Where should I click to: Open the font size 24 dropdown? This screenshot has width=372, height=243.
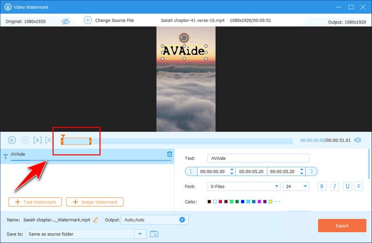coord(296,186)
